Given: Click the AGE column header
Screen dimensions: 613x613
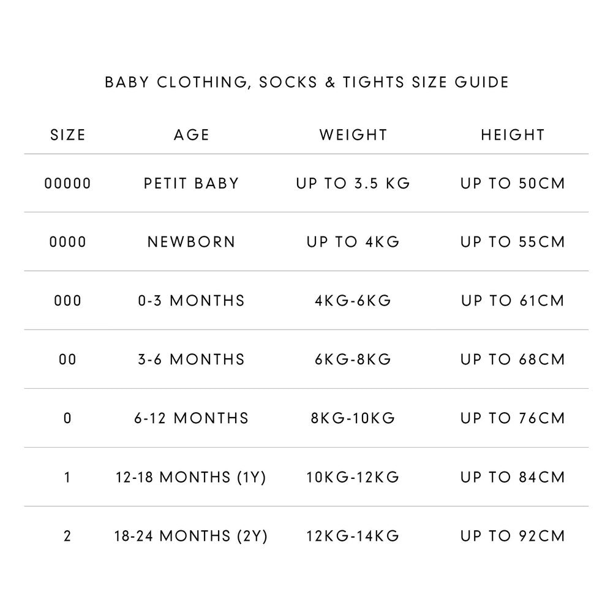Looking at the screenshot, I should tap(192, 135).
